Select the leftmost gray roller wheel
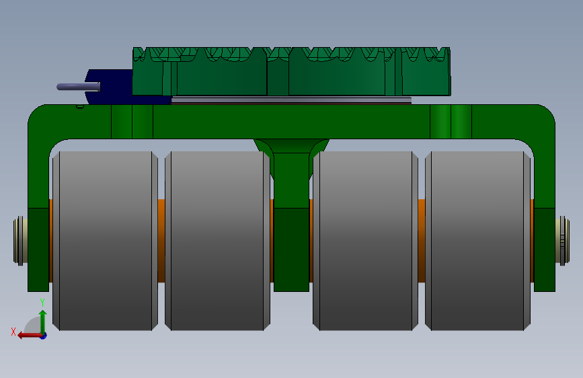 105,241
